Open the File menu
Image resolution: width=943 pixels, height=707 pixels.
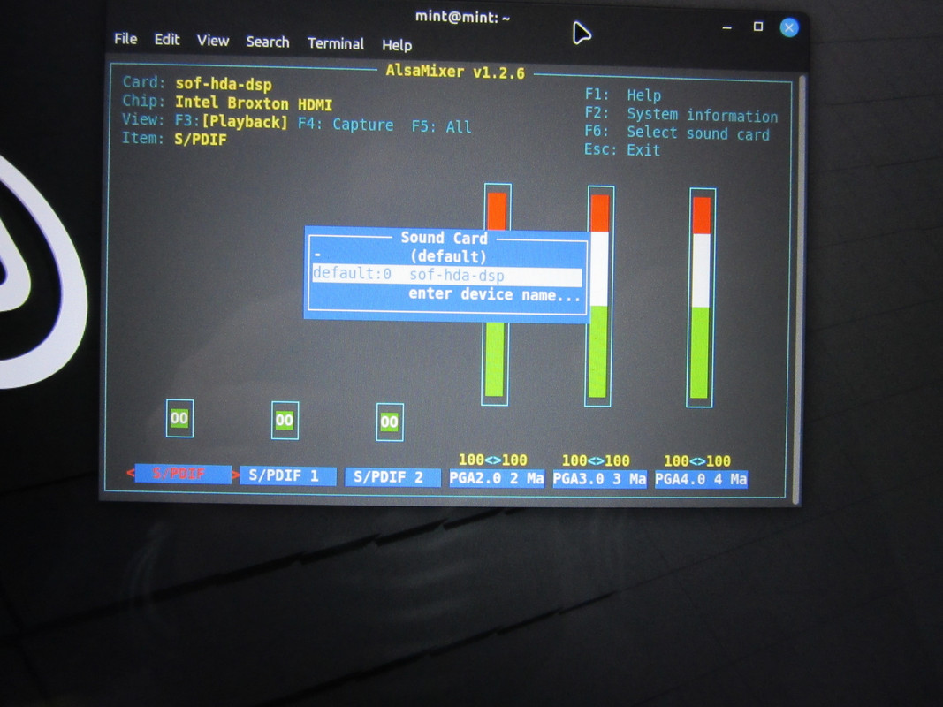point(125,39)
